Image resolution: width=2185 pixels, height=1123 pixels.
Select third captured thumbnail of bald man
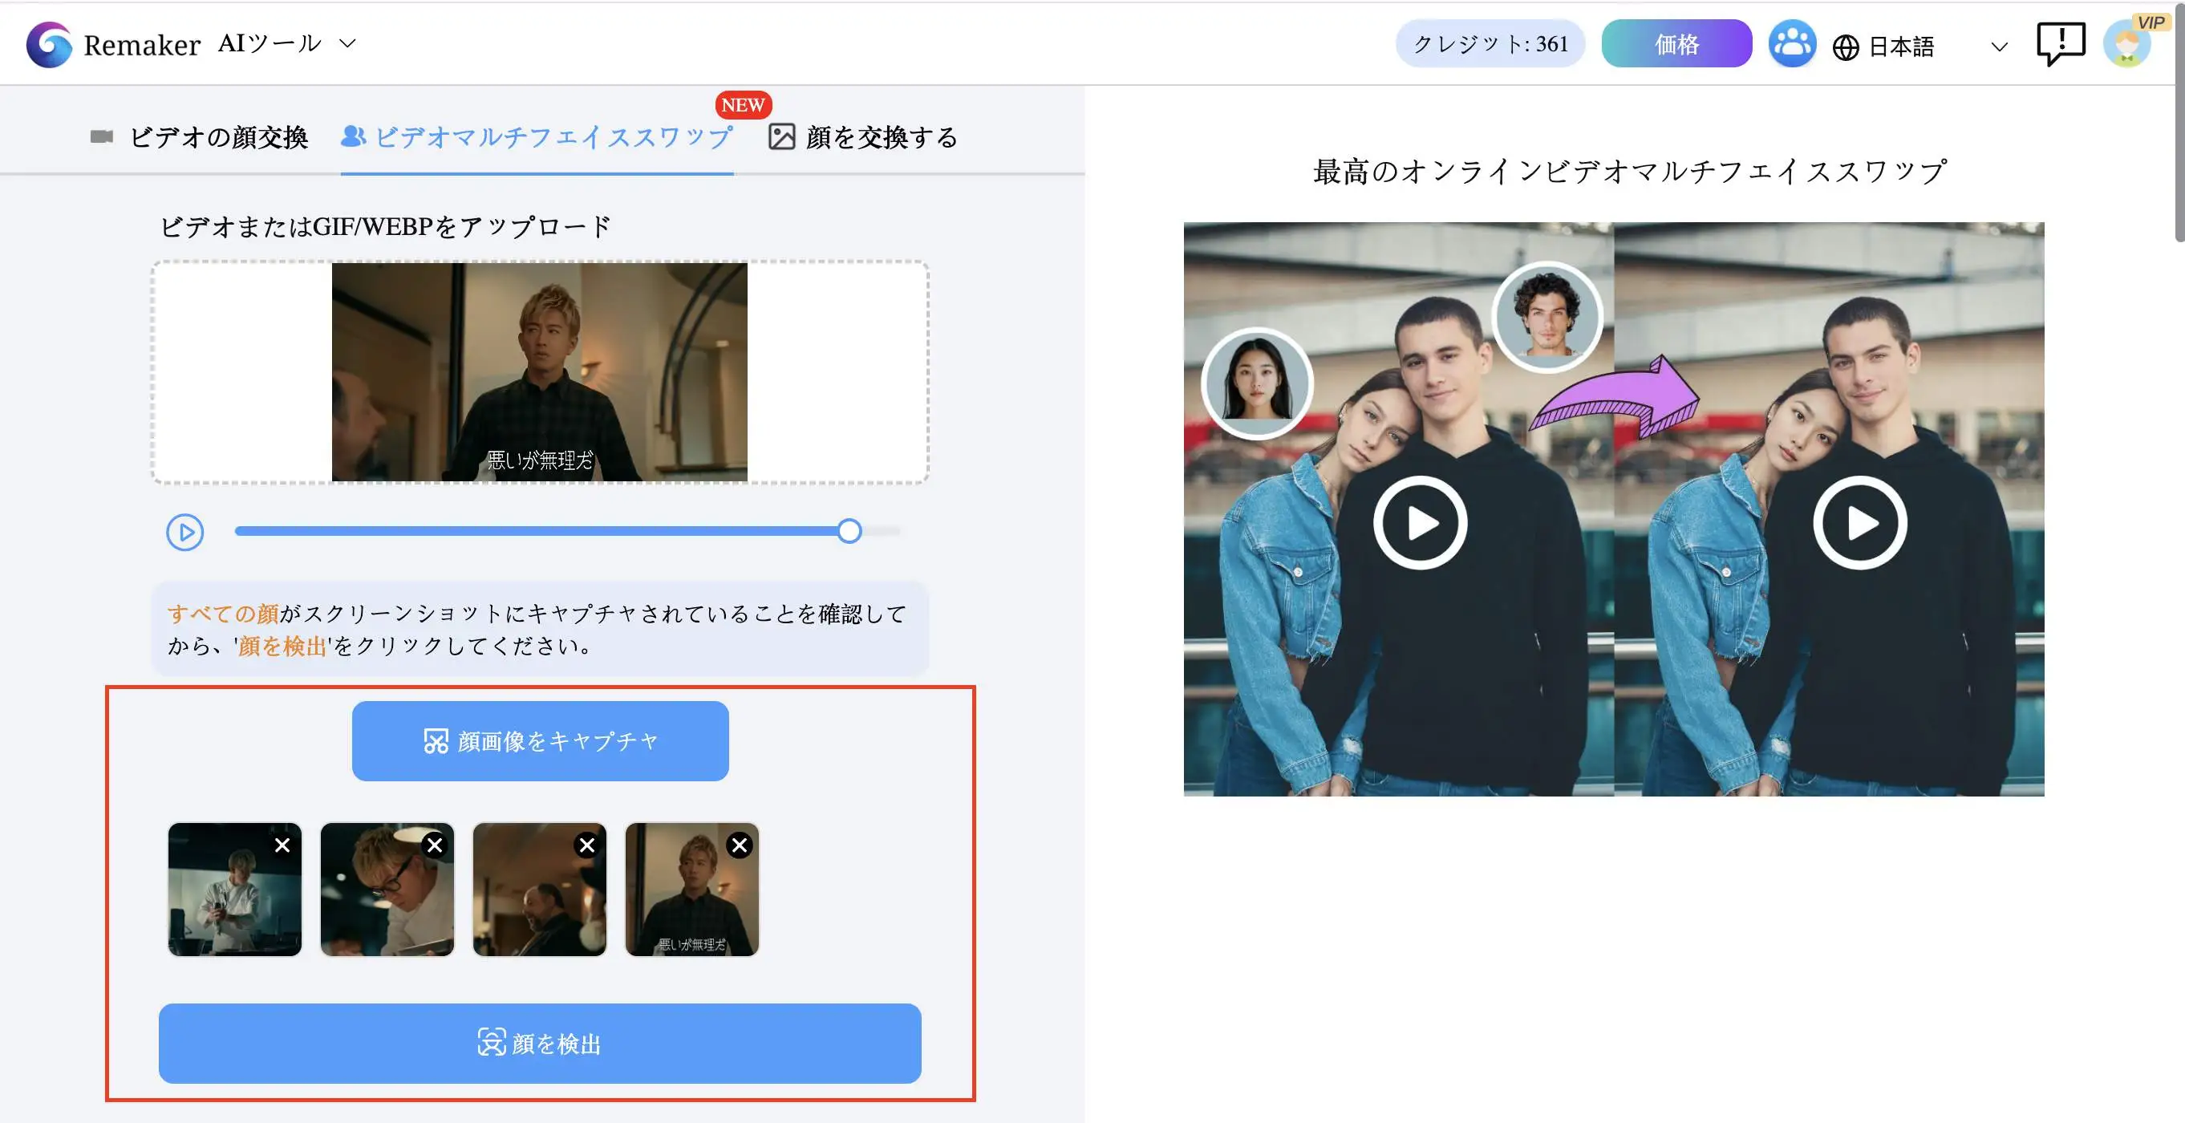click(540, 889)
